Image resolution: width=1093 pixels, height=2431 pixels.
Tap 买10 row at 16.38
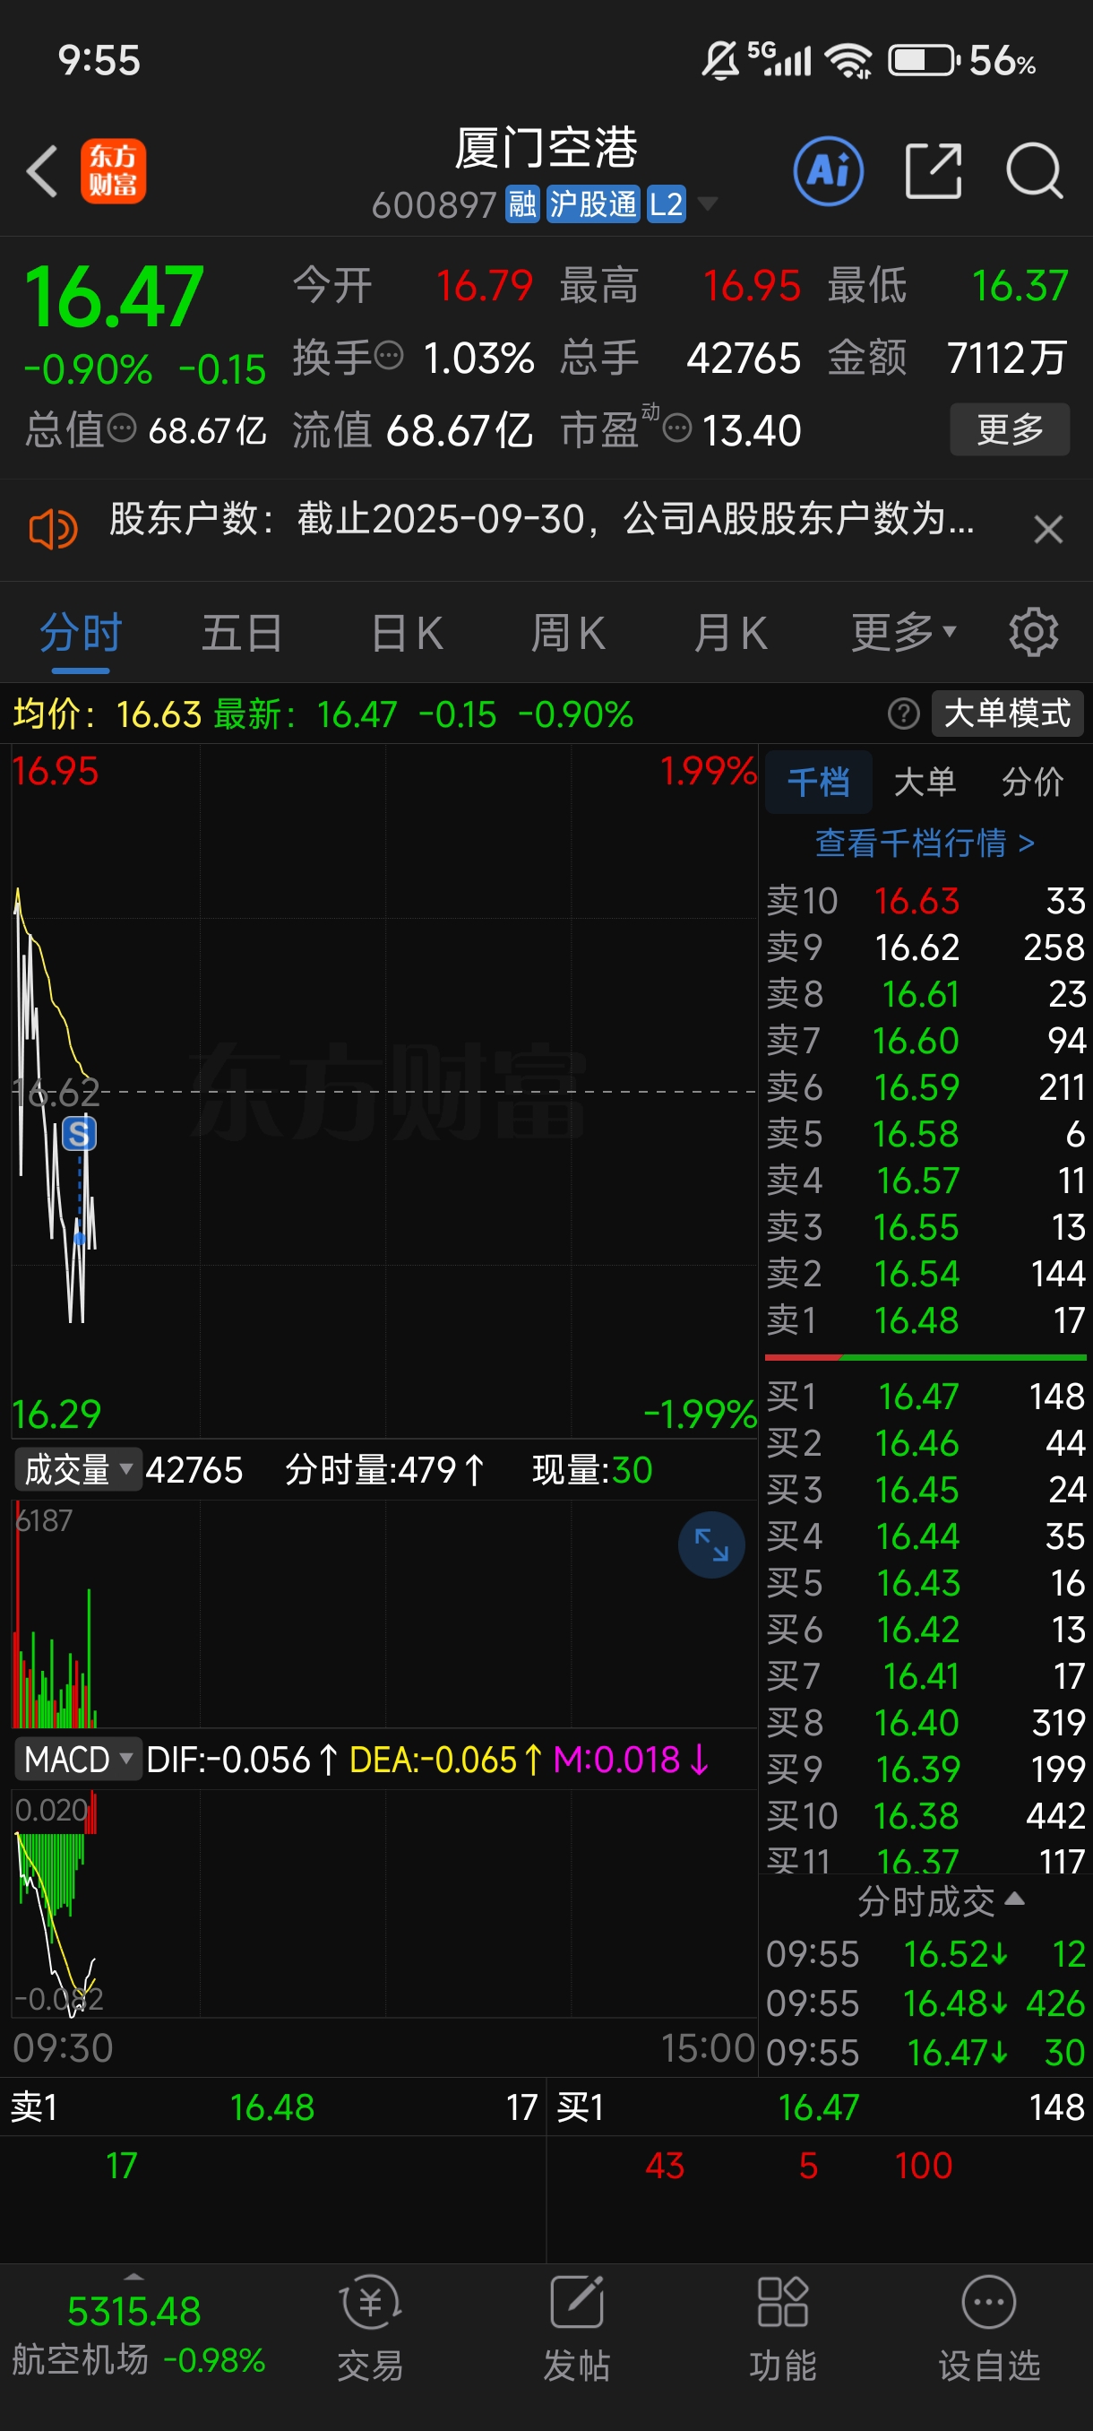(925, 1816)
